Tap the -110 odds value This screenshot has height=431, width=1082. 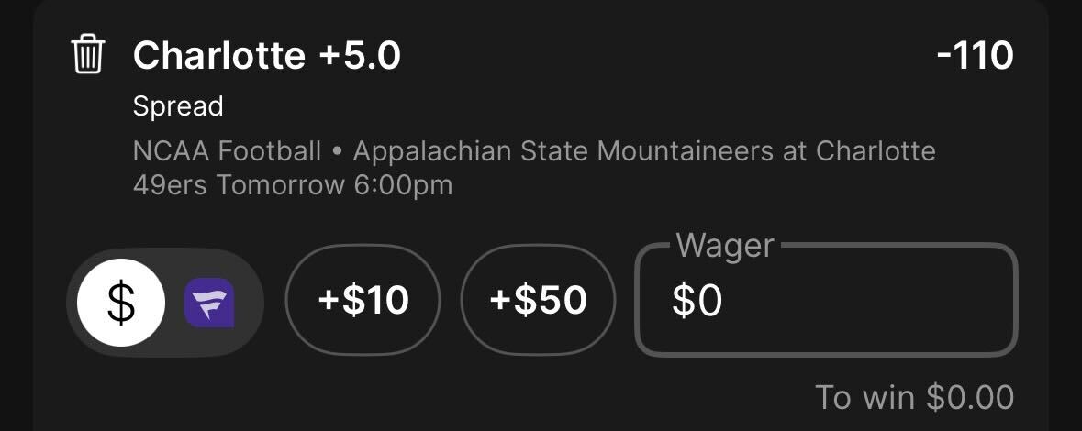click(975, 56)
